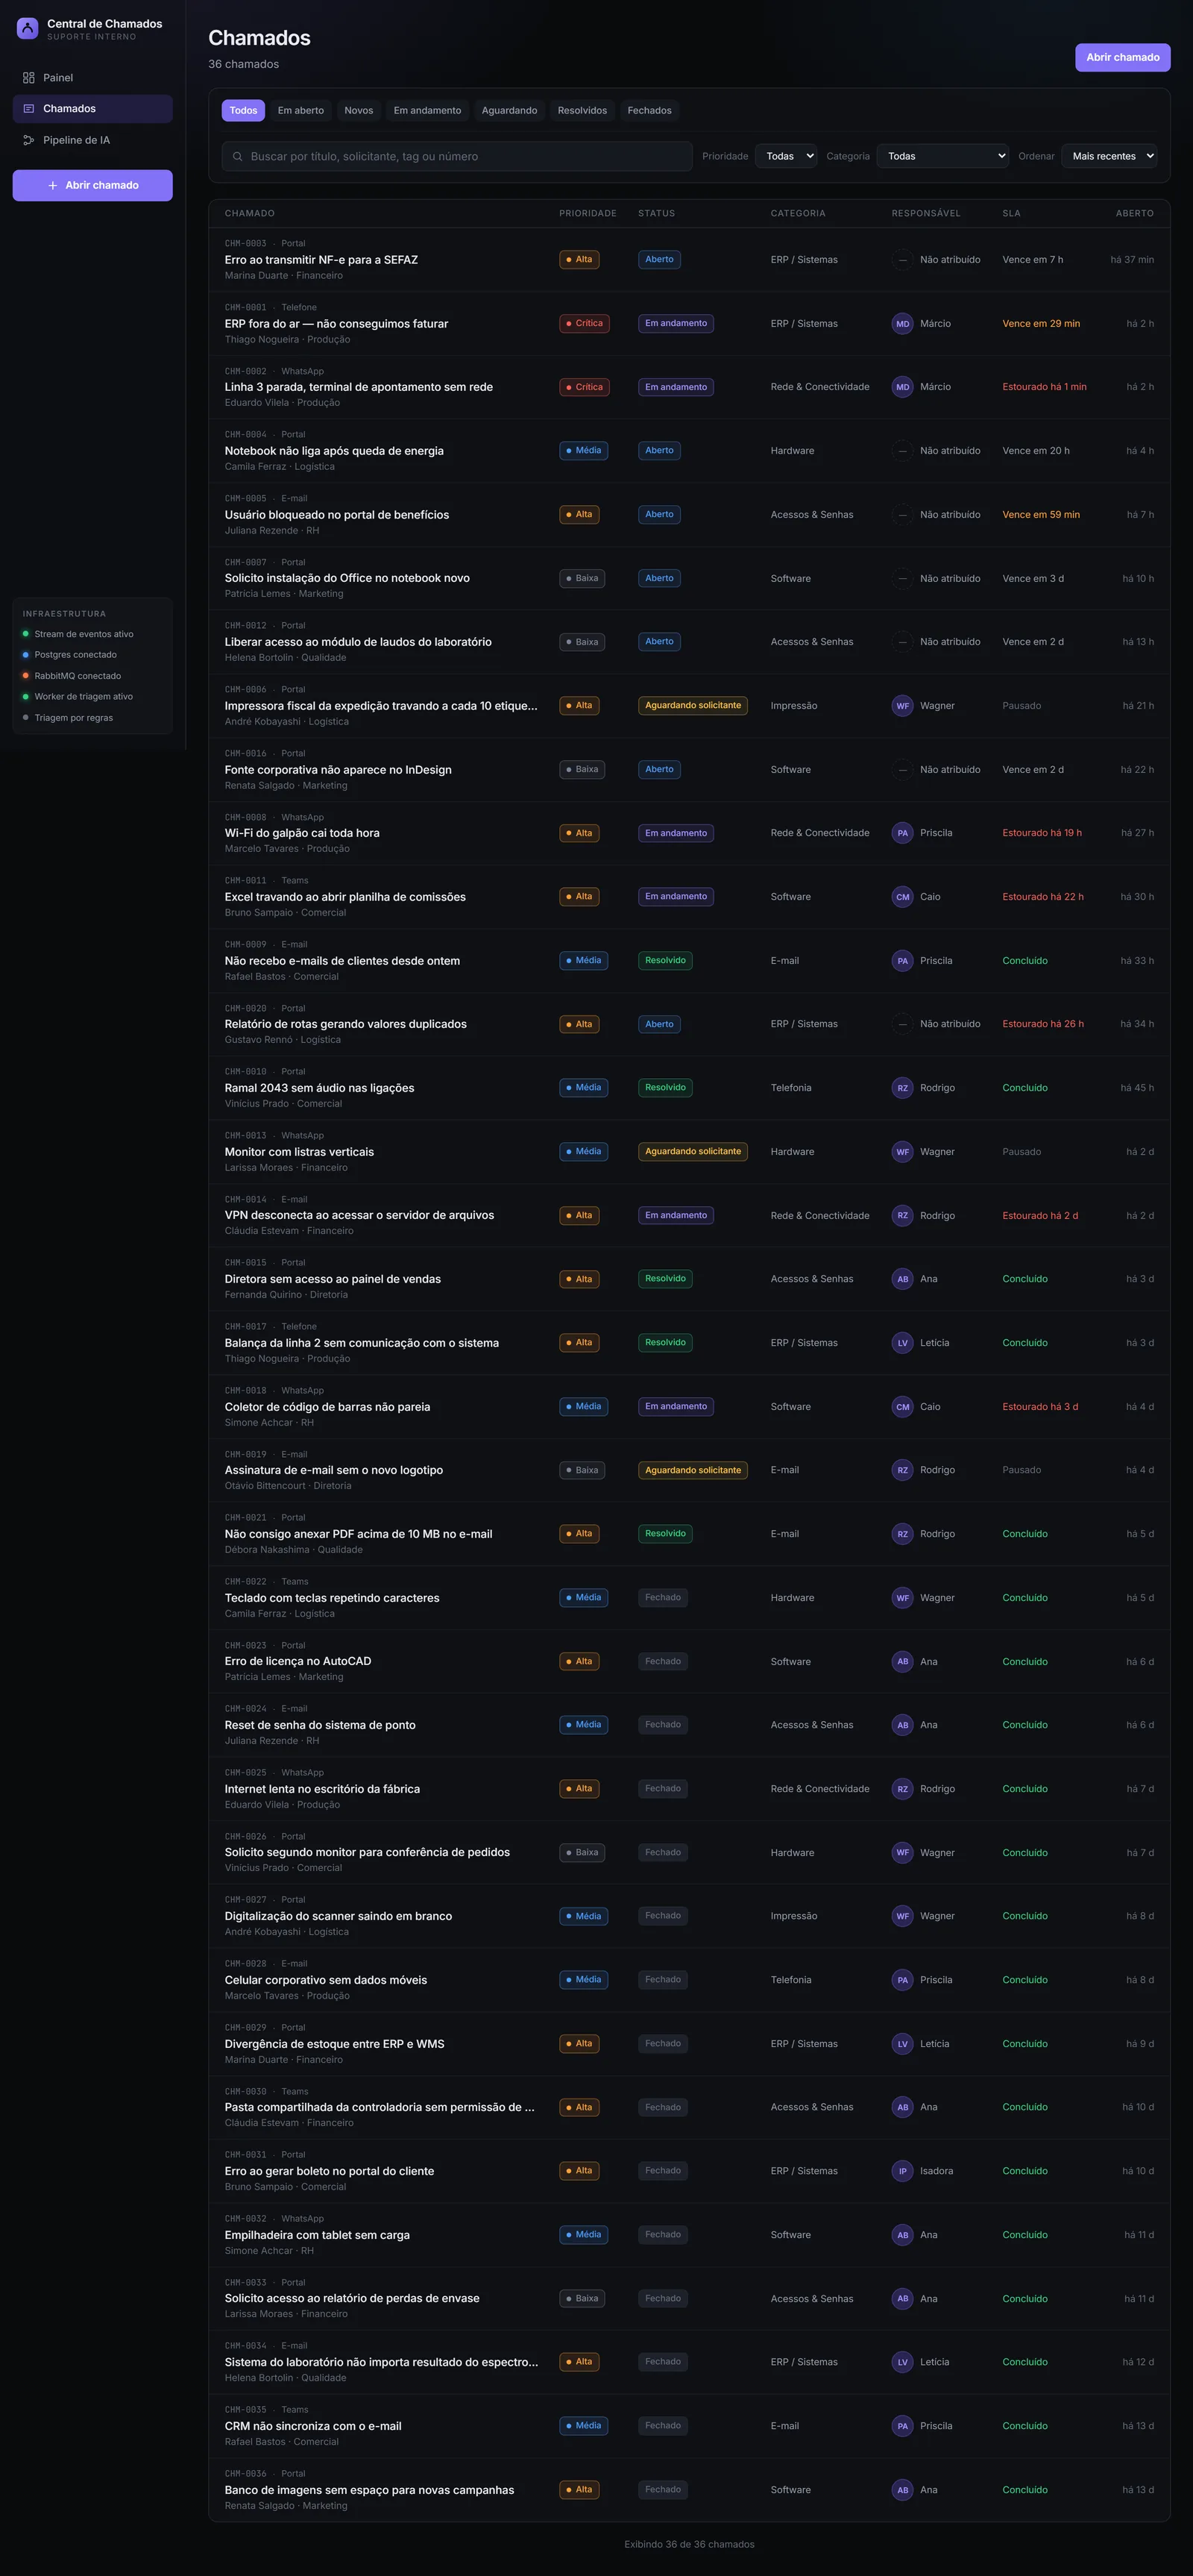Switch to the Em aberto tab
1193x2576 pixels.
coord(300,111)
